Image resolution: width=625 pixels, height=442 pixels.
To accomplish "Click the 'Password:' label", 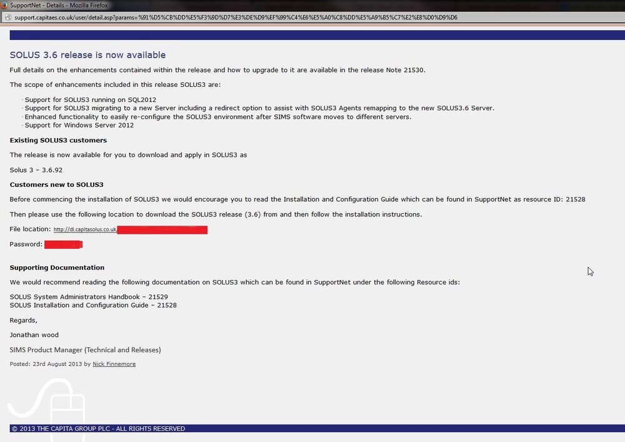I will (26, 244).
